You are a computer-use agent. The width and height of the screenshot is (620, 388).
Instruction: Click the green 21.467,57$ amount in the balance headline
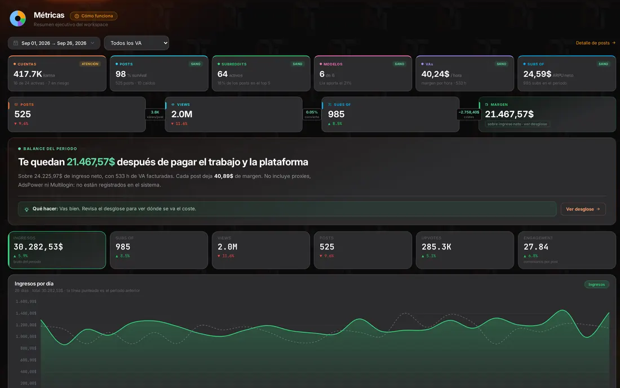coord(91,162)
